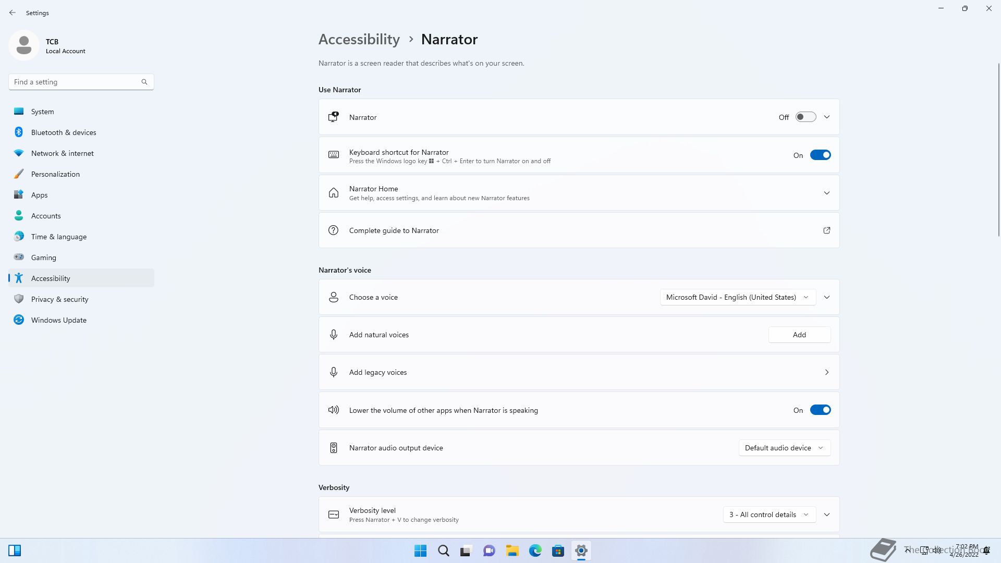Open File Explorer from taskbar

click(512, 550)
